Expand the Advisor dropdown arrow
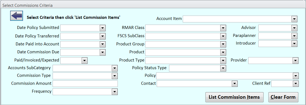The width and height of the screenshot is (306, 105). (x=294, y=28)
